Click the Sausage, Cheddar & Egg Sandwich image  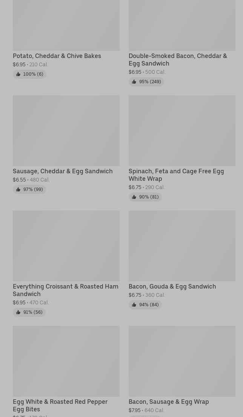(x=66, y=130)
